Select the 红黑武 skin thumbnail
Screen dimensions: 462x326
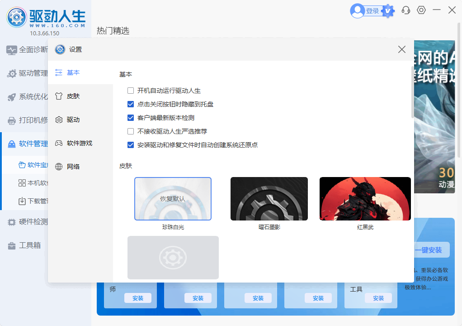(x=365, y=199)
